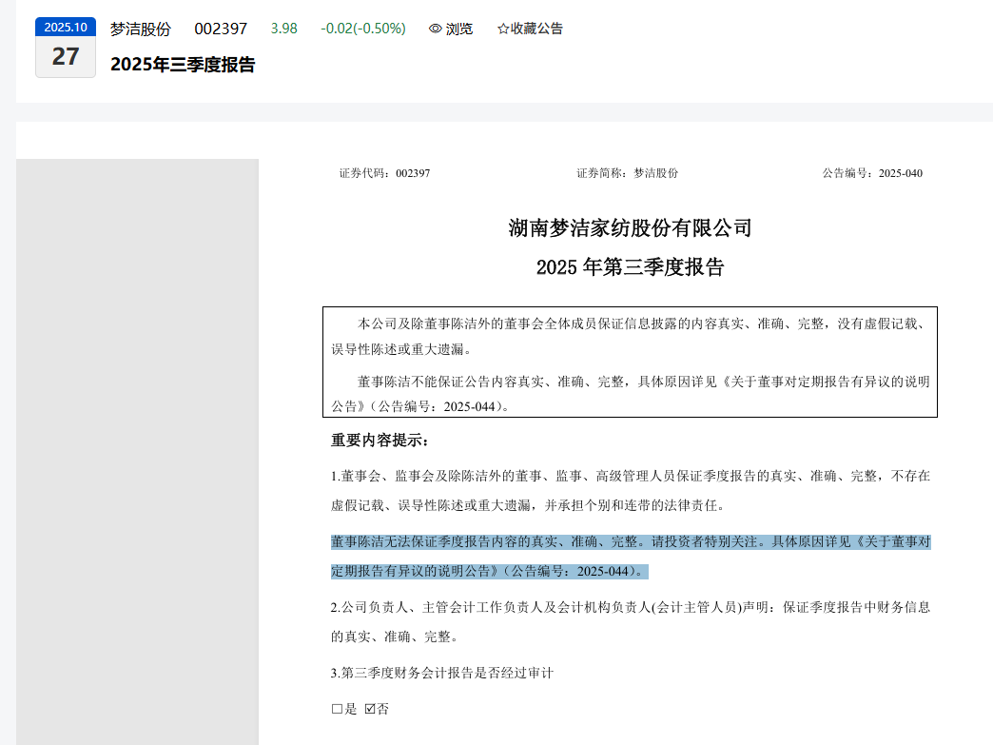This screenshot has width=993, height=745.
Task: Click the 证券代码：002397 text in document
Action: tap(384, 173)
